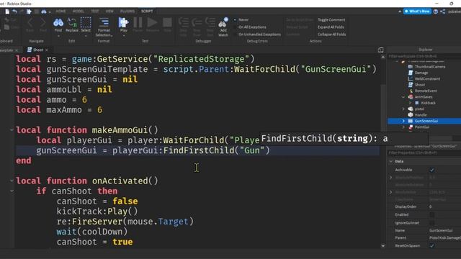The height and width of the screenshot is (259, 461).
Task: Click the code editor scroll-down arrow
Action: click(382, 246)
